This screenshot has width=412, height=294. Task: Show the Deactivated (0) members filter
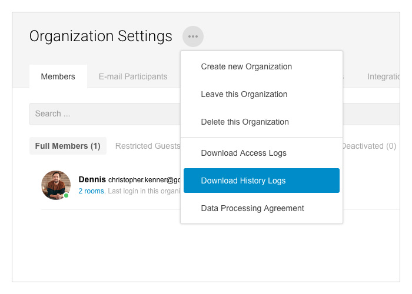(369, 146)
